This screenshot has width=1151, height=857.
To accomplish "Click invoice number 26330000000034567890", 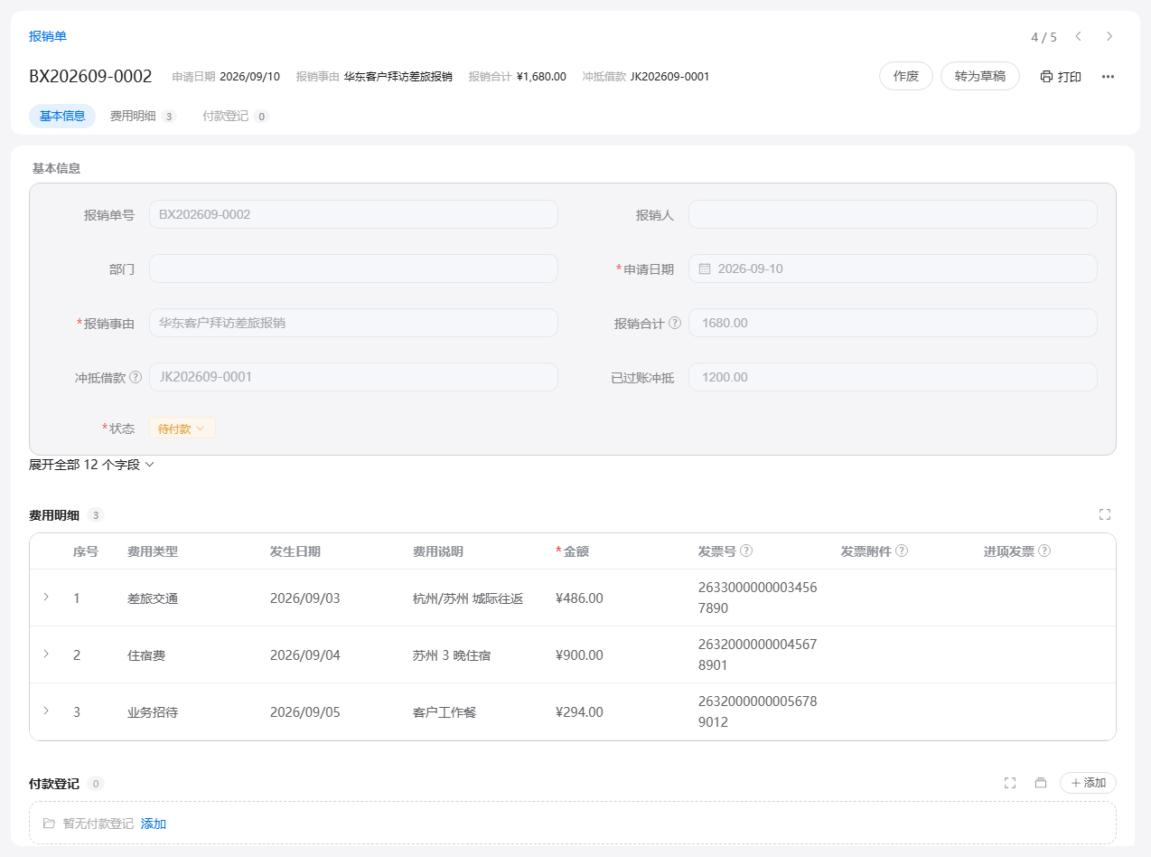I will pyautogui.click(x=758, y=598).
